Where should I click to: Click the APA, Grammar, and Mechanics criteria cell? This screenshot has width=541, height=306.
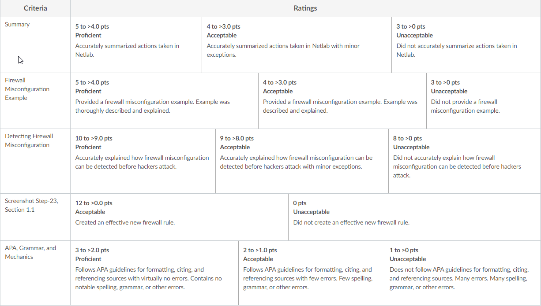click(x=35, y=273)
